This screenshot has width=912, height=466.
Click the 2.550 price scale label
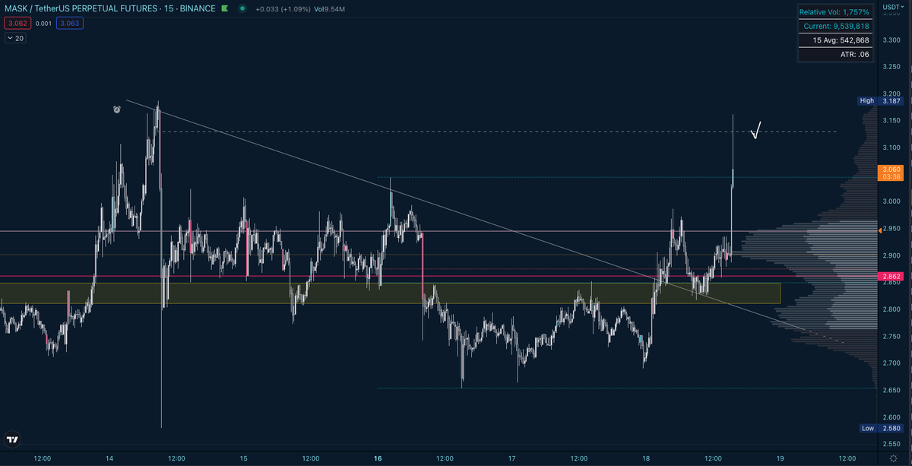point(892,444)
